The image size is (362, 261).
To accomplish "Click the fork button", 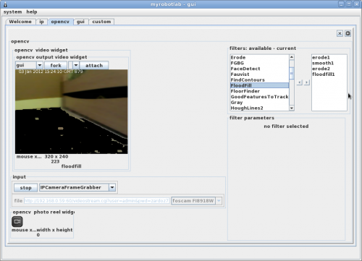I will pyautogui.click(x=56, y=65).
